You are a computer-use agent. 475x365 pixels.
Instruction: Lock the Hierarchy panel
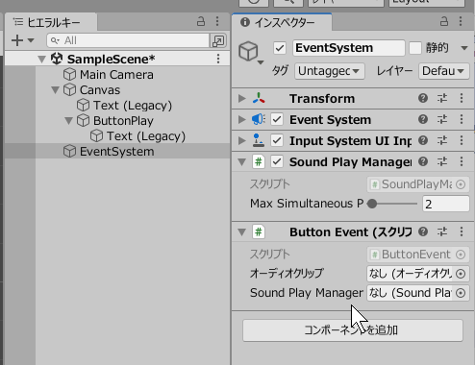[x=201, y=21]
